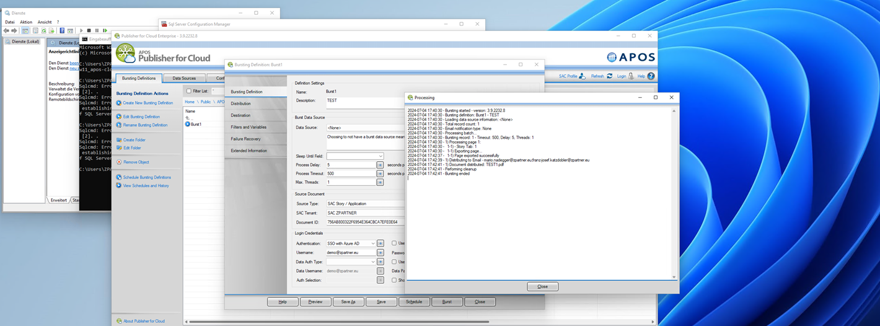Click the Help question mark icon
880x326 pixels.
point(651,76)
